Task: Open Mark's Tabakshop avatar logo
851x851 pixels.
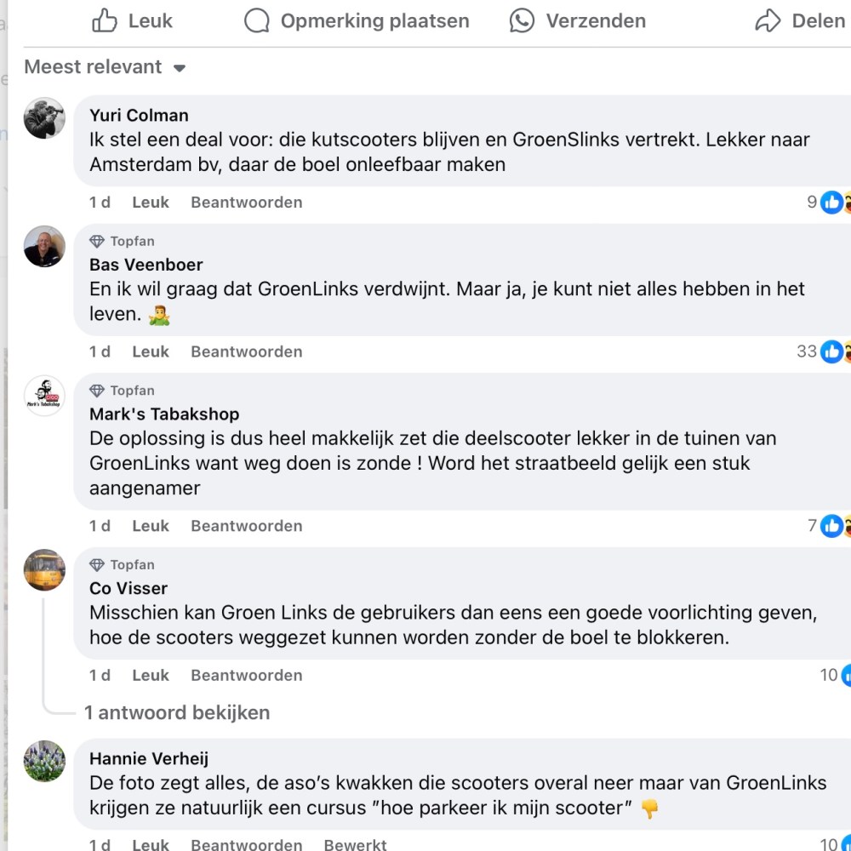Action: click(x=44, y=396)
